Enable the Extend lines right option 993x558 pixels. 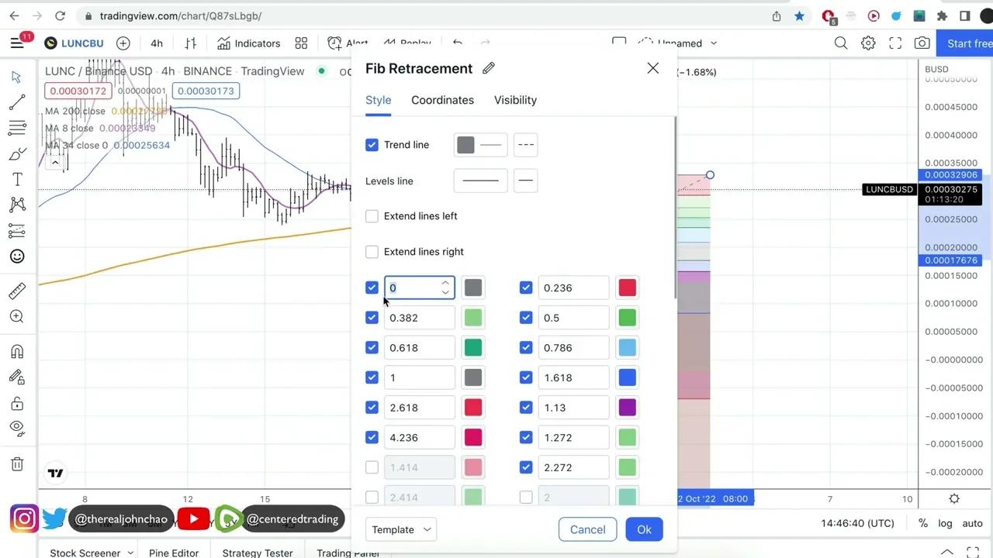pyautogui.click(x=372, y=251)
